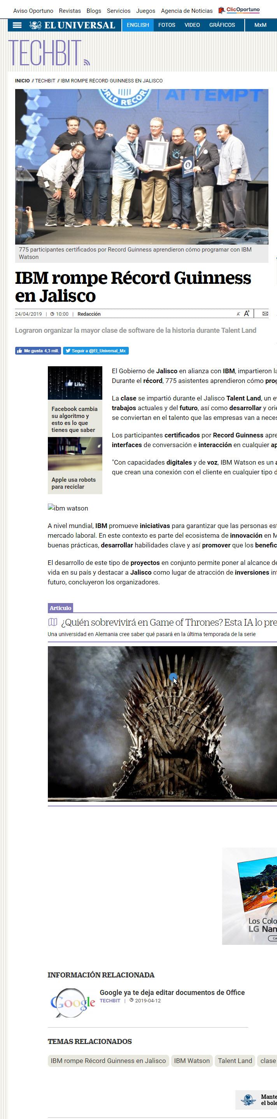Open Servicios in top menu

coord(119,11)
